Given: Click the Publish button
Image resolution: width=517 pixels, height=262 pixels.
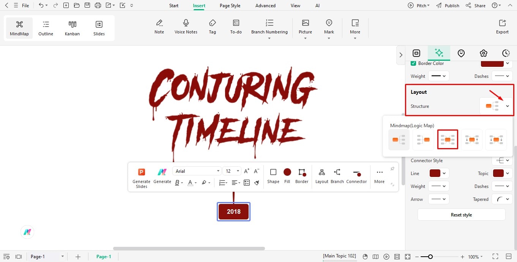Looking at the screenshot, I should pos(448,6).
